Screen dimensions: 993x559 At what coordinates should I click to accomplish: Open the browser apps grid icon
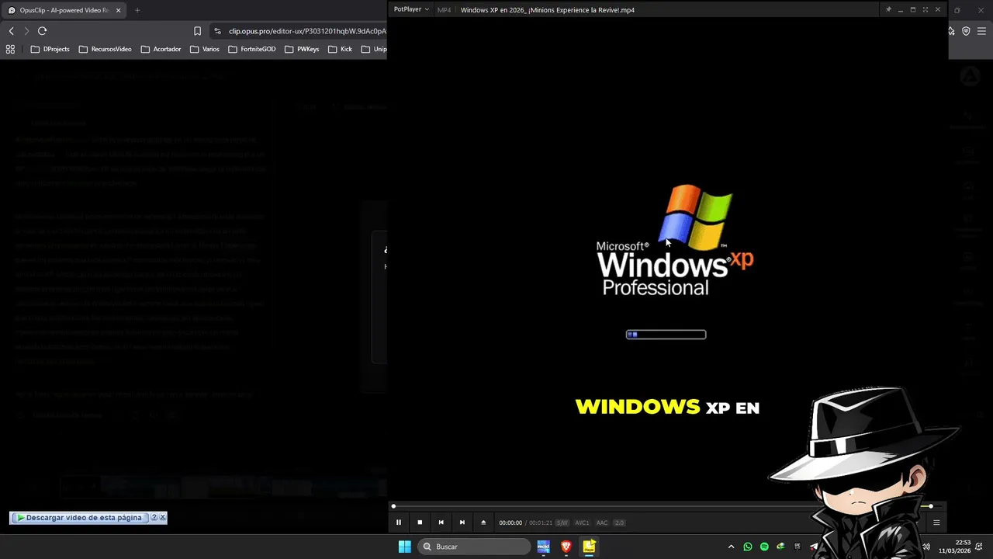(10, 49)
